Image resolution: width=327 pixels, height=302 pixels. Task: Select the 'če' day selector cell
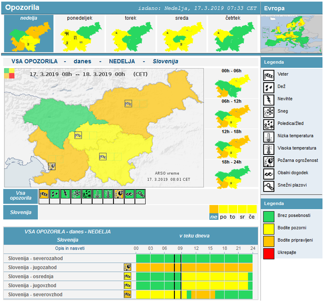pyautogui.click(x=252, y=212)
